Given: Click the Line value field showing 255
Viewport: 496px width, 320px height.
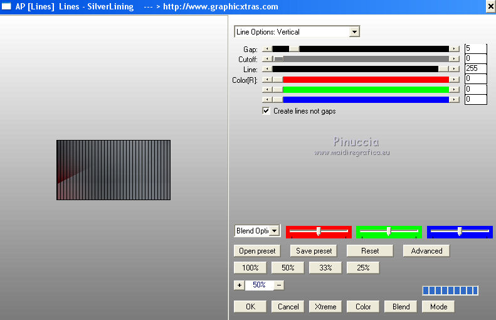Looking at the screenshot, I should point(475,68).
